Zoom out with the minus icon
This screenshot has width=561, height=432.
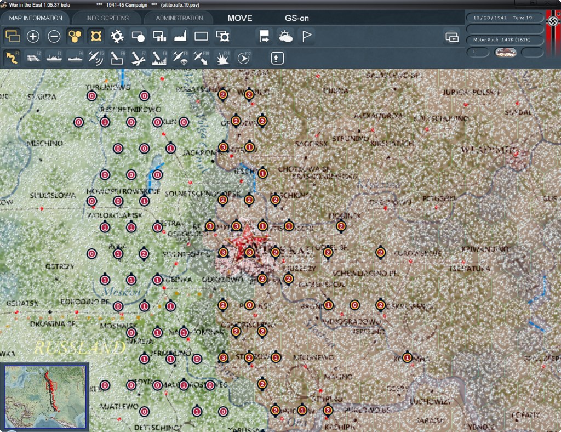tap(54, 36)
